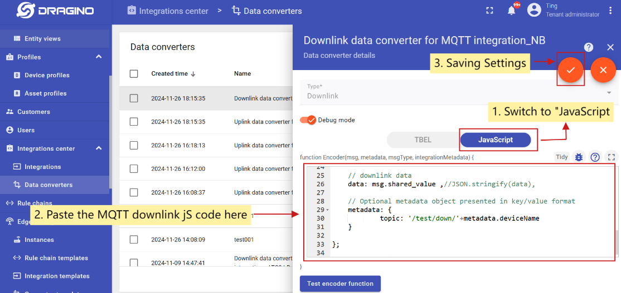Click the Data converters sidebar icon
Viewport: 621px width, 293px height.
point(17,185)
